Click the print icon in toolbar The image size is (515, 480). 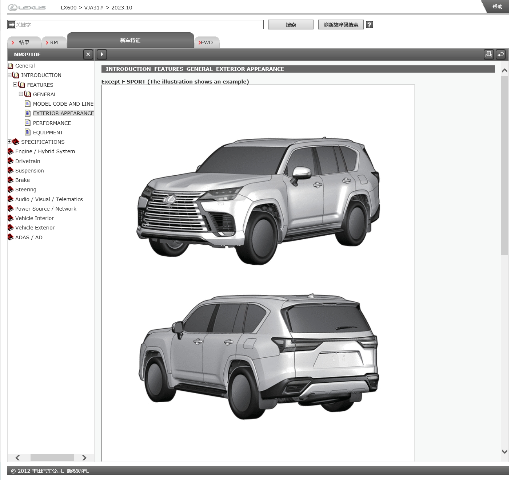click(x=488, y=54)
